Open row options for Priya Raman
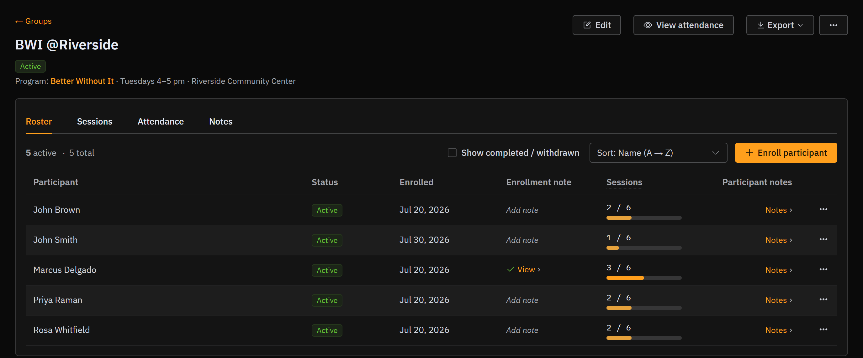863x358 pixels. [x=823, y=300]
